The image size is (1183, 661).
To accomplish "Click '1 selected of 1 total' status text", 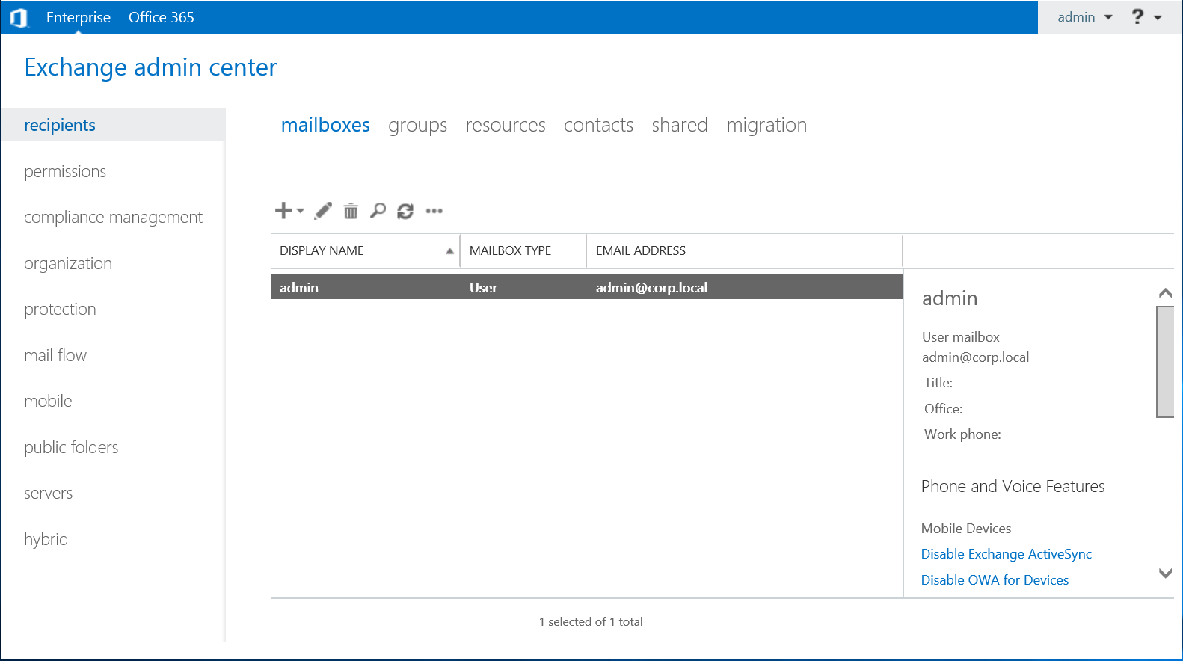I will [x=591, y=622].
